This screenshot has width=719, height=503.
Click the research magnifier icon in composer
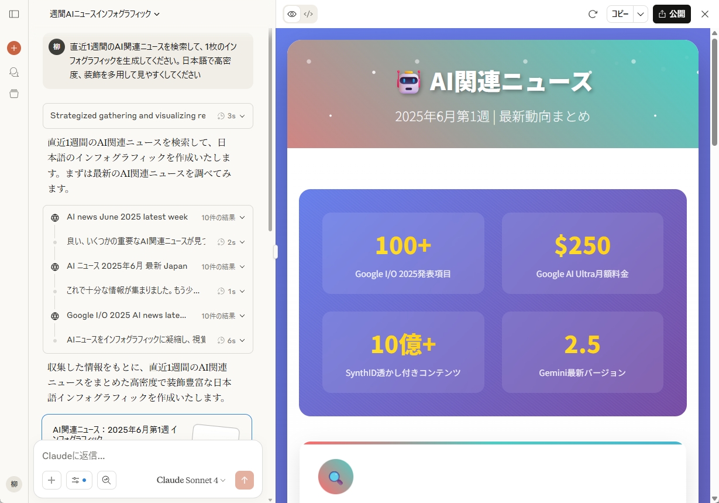[106, 480]
